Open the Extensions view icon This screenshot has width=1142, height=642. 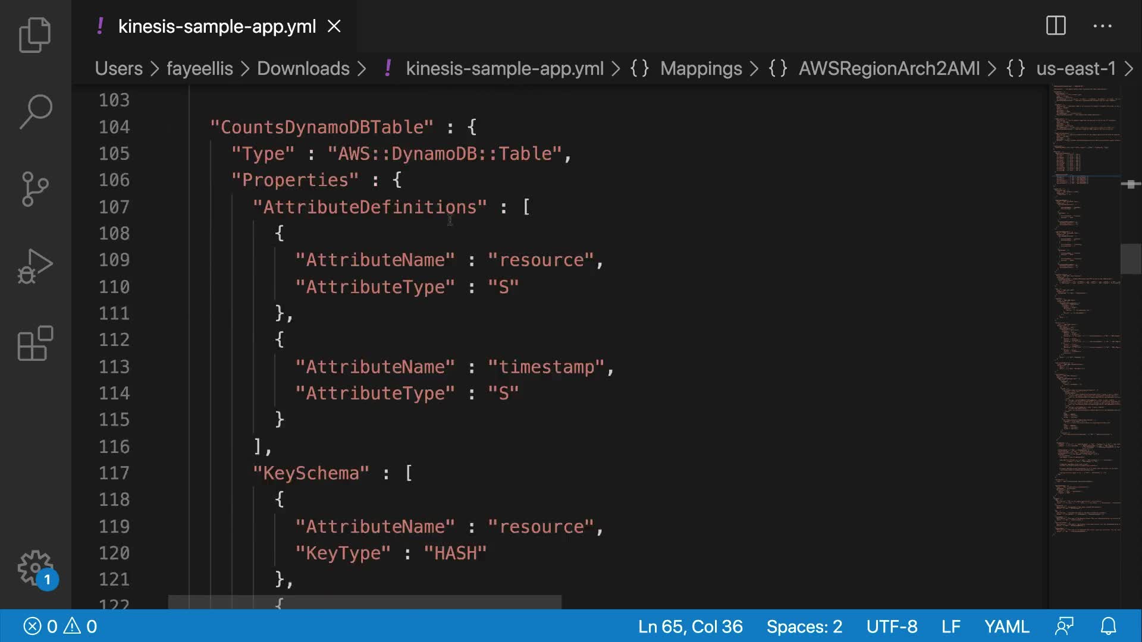[x=35, y=343]
